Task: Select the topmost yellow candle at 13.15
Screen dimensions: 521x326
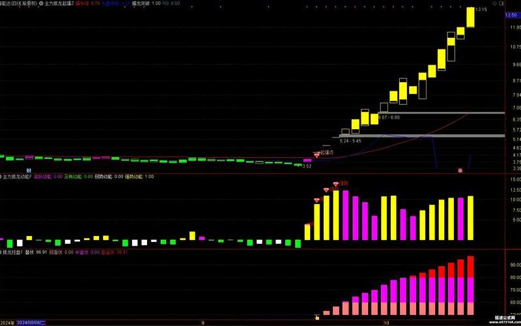Action: point(470,17)
